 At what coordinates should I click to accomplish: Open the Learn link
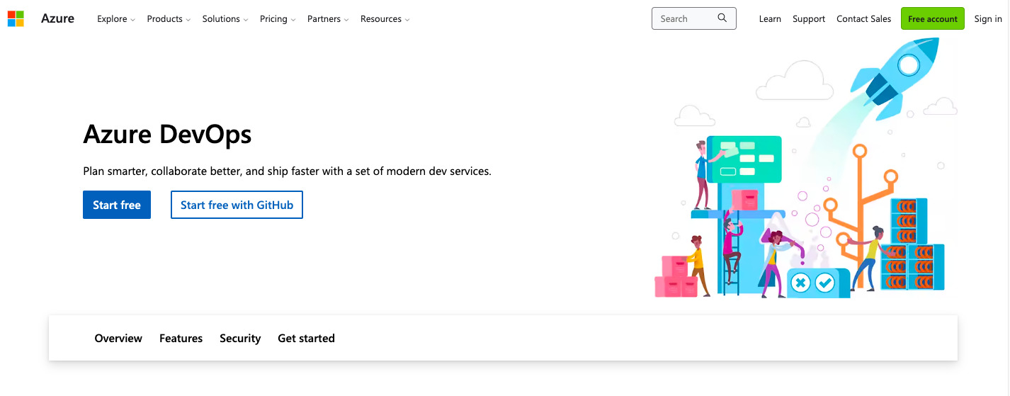coord(770,19)
